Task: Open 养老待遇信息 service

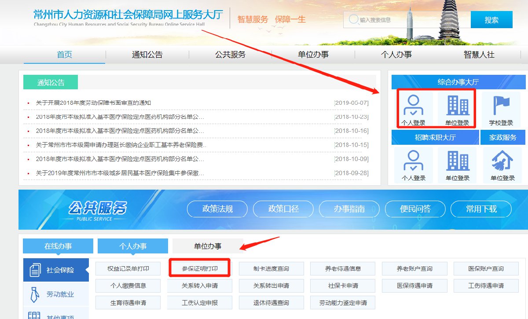Action: pyautogui.click(x=343, y=268)
